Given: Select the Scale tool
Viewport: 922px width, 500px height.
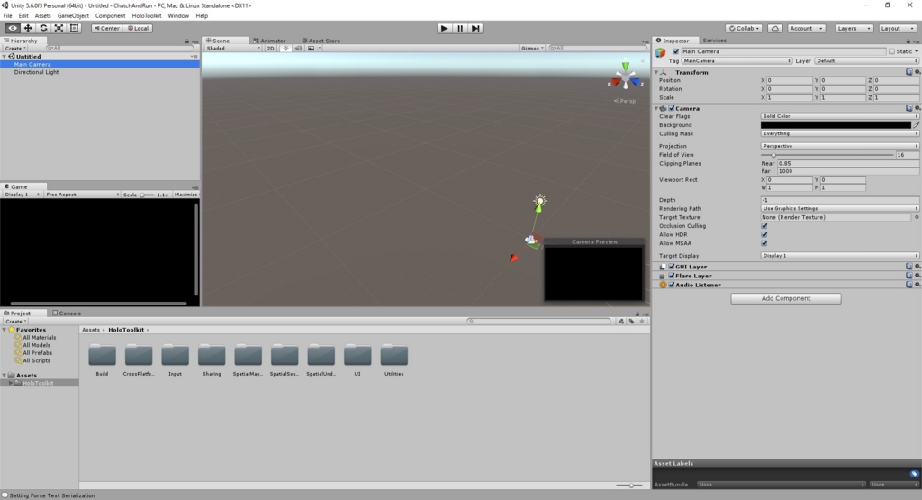Looking at the screenshot, I should 59,28.
